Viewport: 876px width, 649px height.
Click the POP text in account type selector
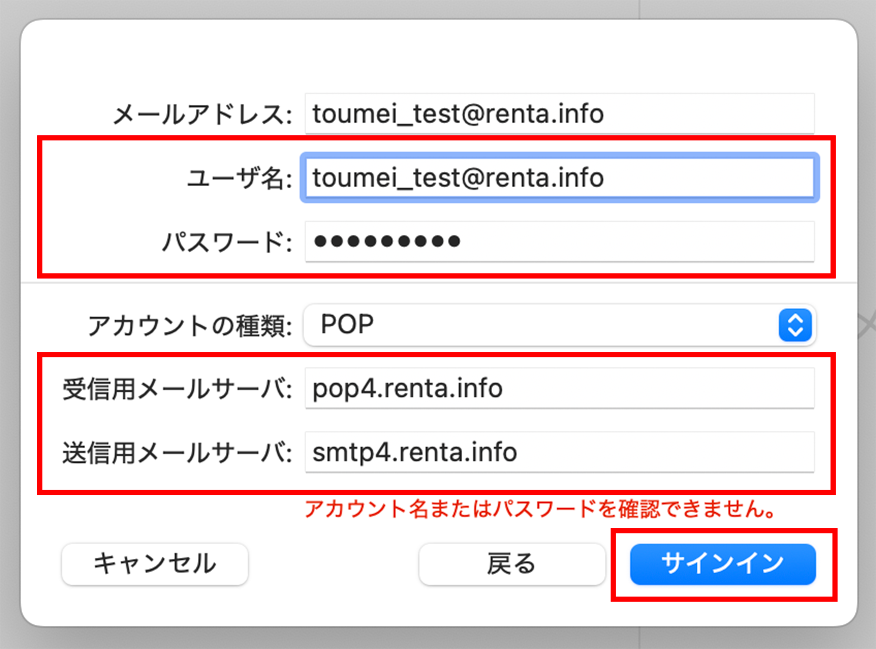coord(347,325)
